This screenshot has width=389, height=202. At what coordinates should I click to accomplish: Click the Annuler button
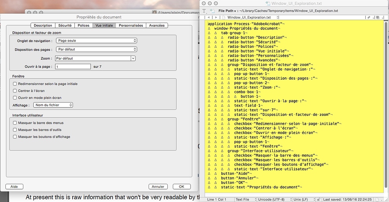158,186
